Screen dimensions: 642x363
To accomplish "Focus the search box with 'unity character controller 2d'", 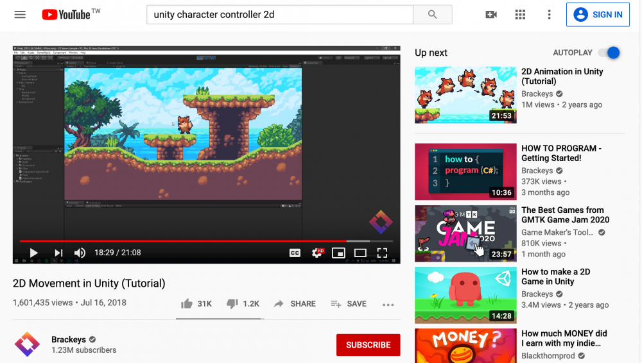I will pos(280,15).
